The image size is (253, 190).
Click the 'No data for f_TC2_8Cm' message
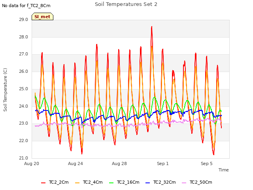pos(26,6)
